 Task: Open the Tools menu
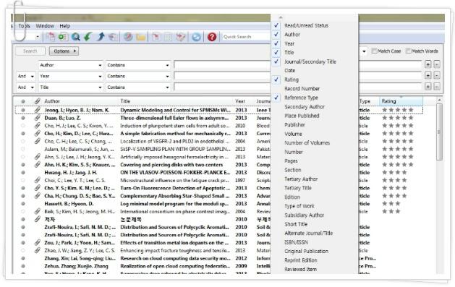click(25, 26)
